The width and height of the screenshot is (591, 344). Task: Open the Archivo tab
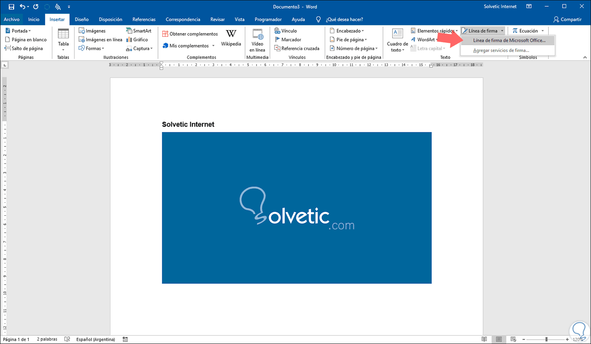coord(12,19)
